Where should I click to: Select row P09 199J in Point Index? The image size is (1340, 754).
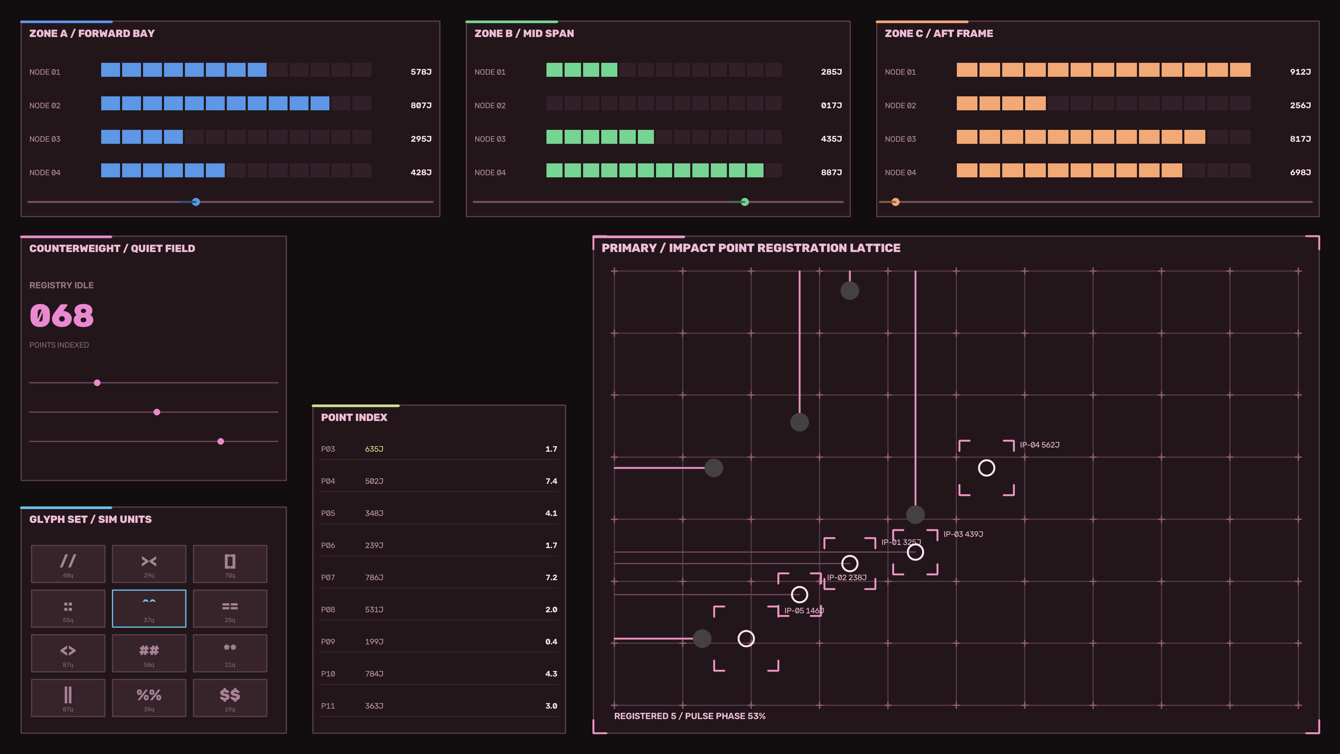coord(439,642)
